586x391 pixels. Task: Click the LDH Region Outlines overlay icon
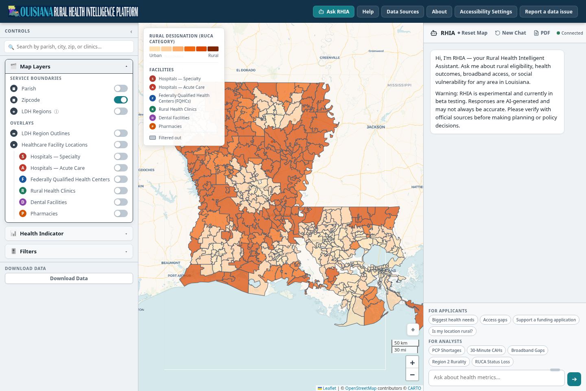point(14,133)
